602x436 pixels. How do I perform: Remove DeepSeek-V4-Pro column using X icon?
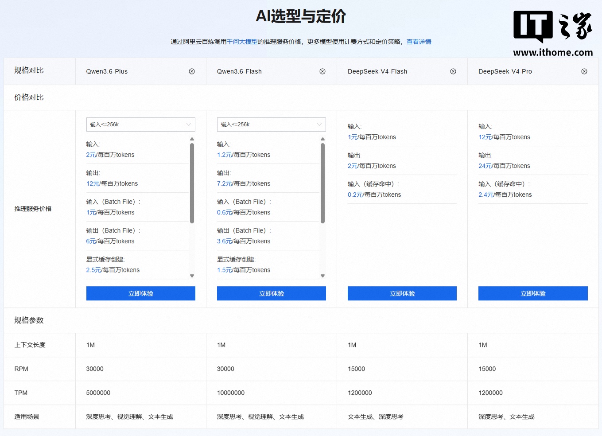pos(584,71)
